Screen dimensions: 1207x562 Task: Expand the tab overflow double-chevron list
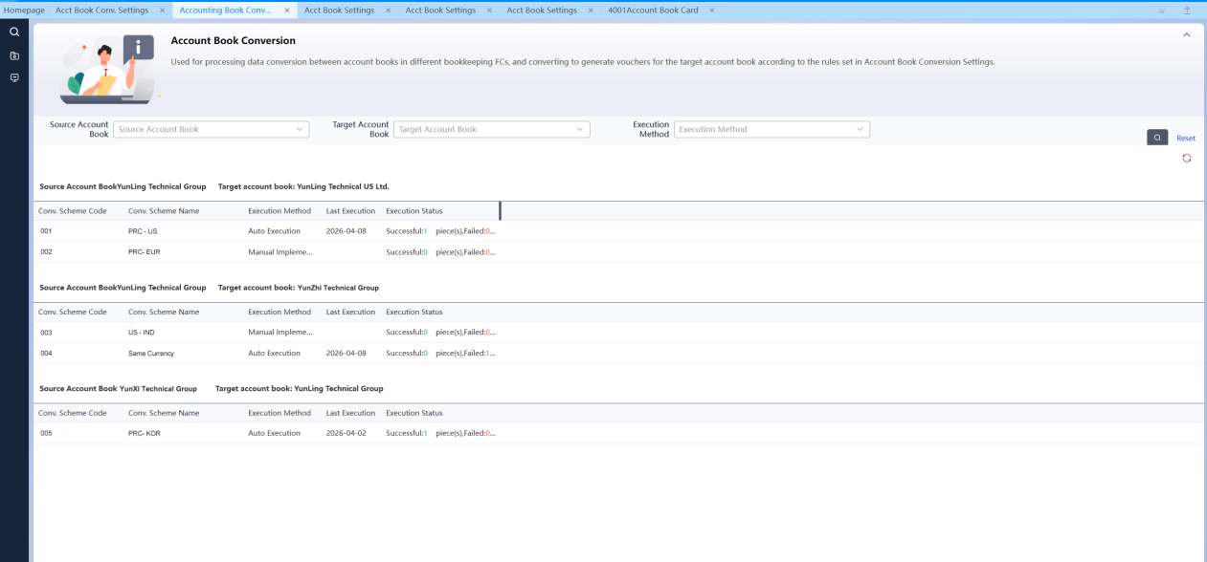[1162, 11]
